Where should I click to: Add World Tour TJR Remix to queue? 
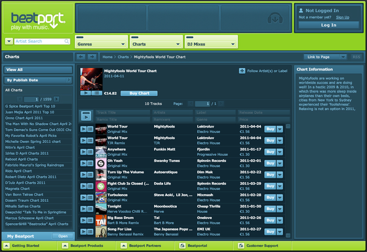point(90,141)
